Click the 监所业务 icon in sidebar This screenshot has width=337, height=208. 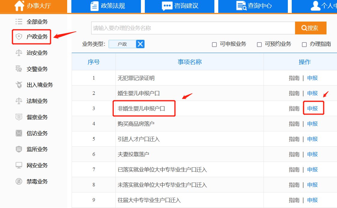coord(19,149)
